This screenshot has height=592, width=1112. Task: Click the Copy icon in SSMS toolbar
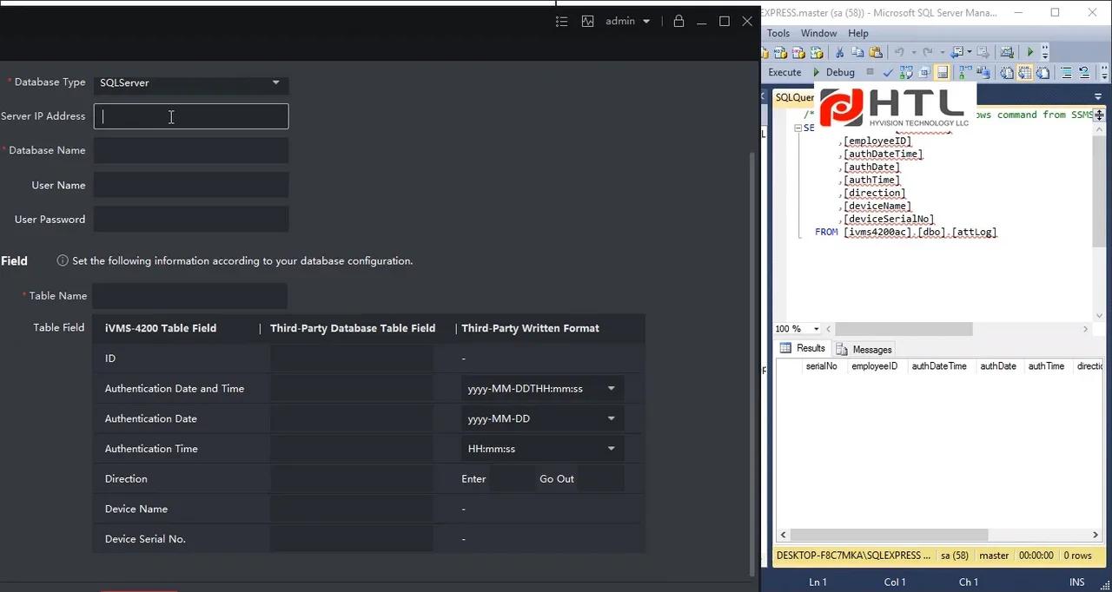[858, 52]
